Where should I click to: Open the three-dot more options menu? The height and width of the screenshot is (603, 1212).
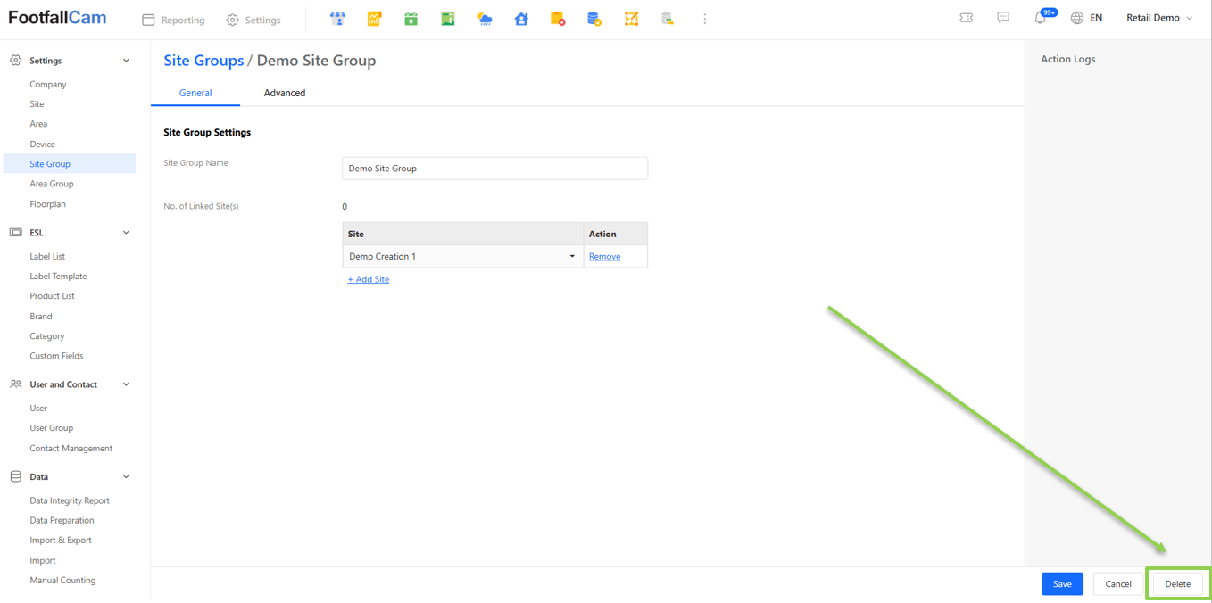pos(704,19)
